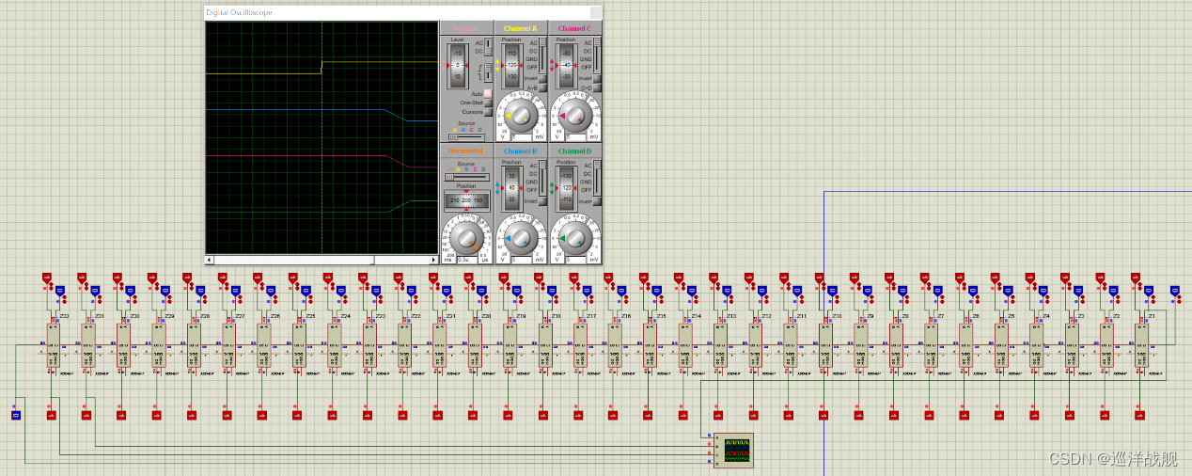Viewport: 1192px width, 476px height.
Task: Toggle Invert for Channel B
Action: [542, 201]
